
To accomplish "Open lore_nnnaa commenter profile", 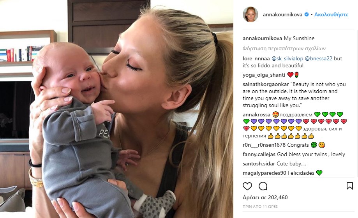I will point(256,58).
